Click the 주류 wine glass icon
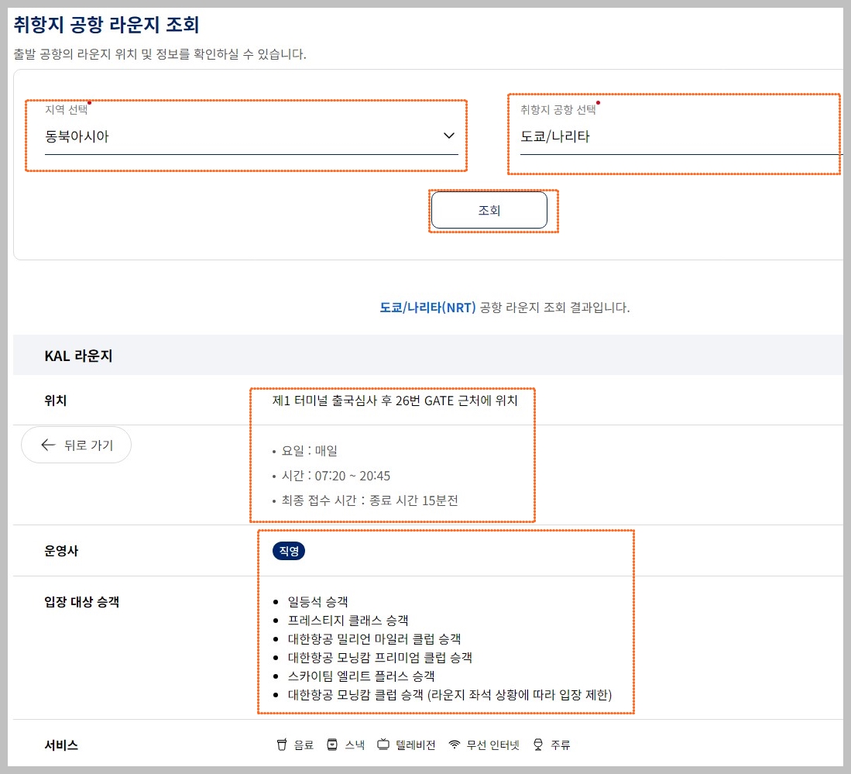 pos(538,745)
